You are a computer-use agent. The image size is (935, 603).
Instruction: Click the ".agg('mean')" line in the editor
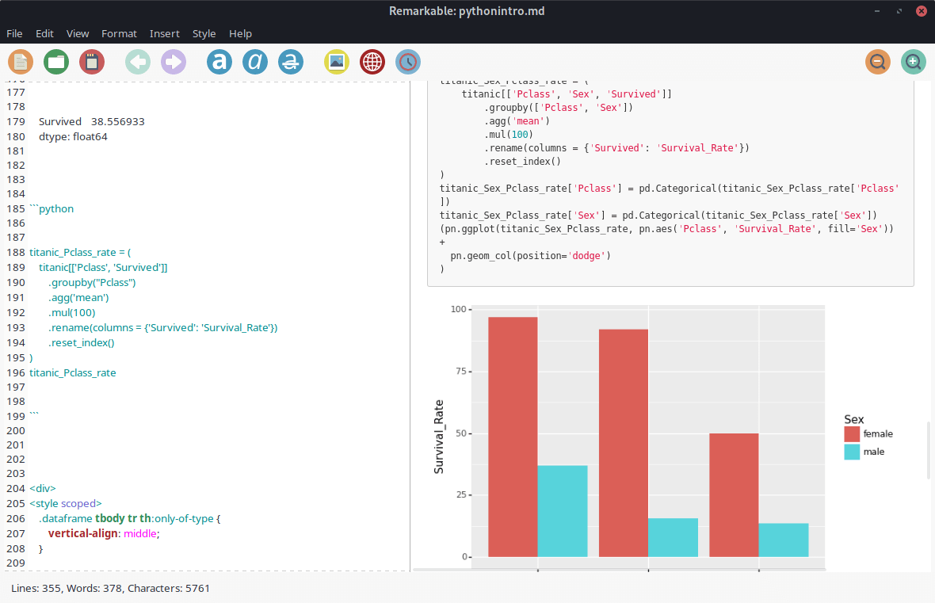pos(78,298)
